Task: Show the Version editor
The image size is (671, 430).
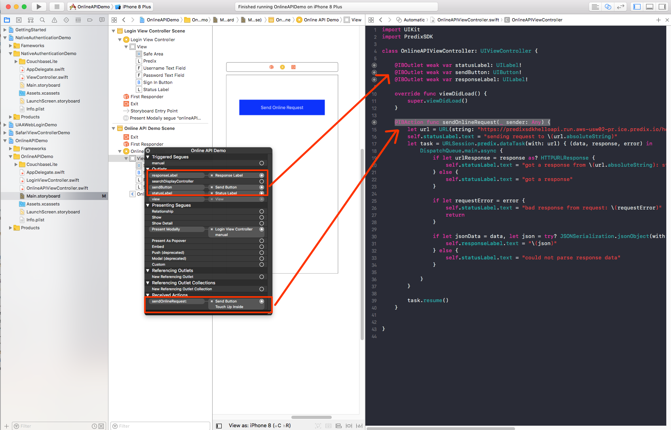Action: (621, 7)
